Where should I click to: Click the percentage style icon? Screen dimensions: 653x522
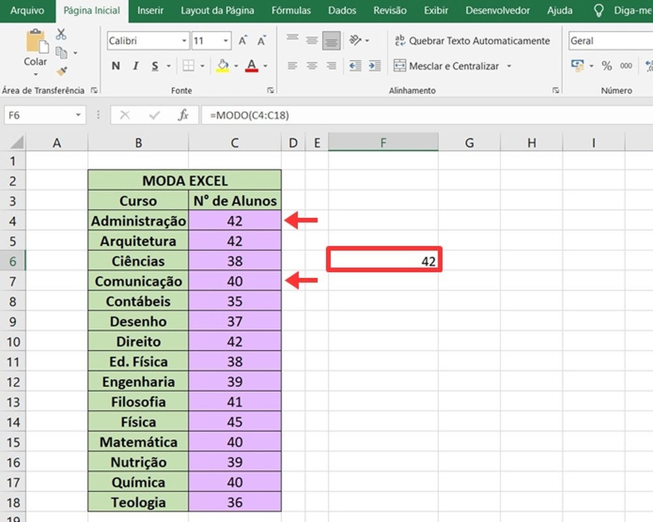[606, 65]
